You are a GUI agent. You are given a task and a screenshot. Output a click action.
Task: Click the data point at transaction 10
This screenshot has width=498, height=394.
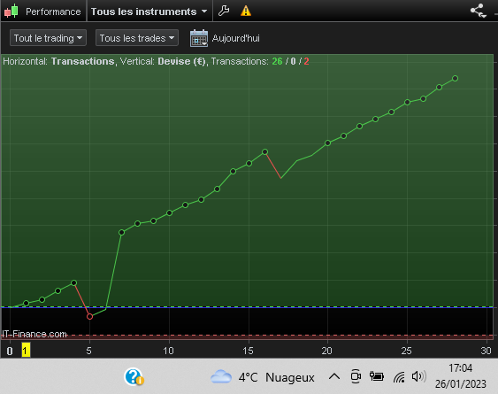coord(169,212)
